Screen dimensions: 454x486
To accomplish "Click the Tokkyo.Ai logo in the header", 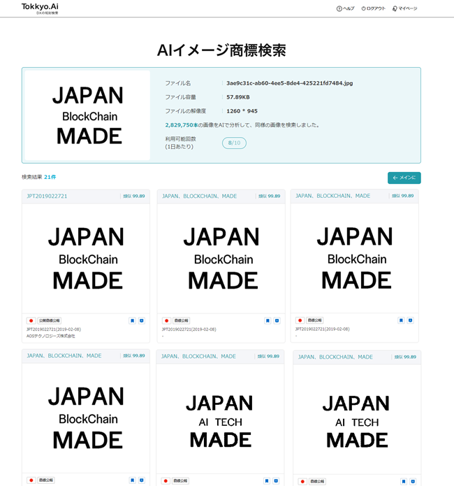I will [x=40, y=8].
